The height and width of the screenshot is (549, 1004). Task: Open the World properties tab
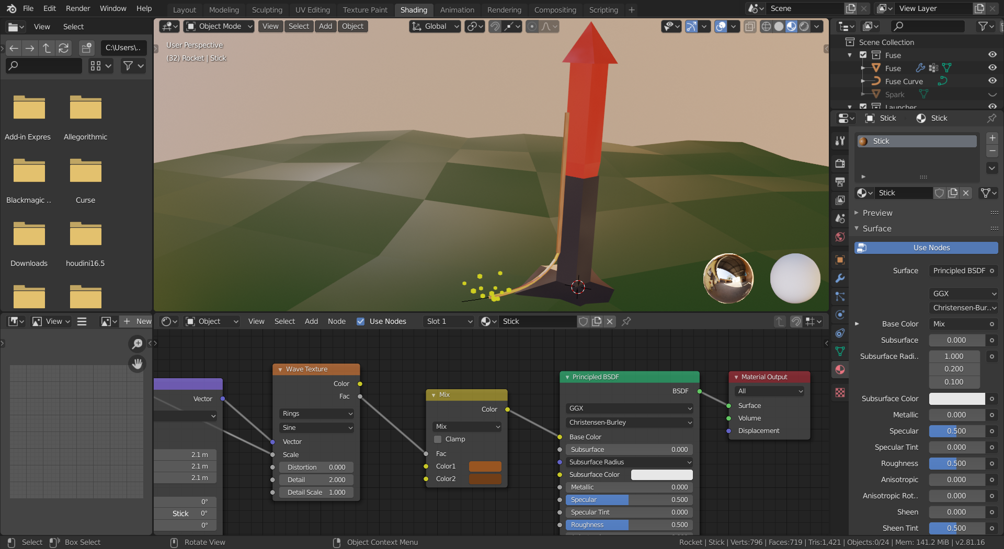pos(840,237)
